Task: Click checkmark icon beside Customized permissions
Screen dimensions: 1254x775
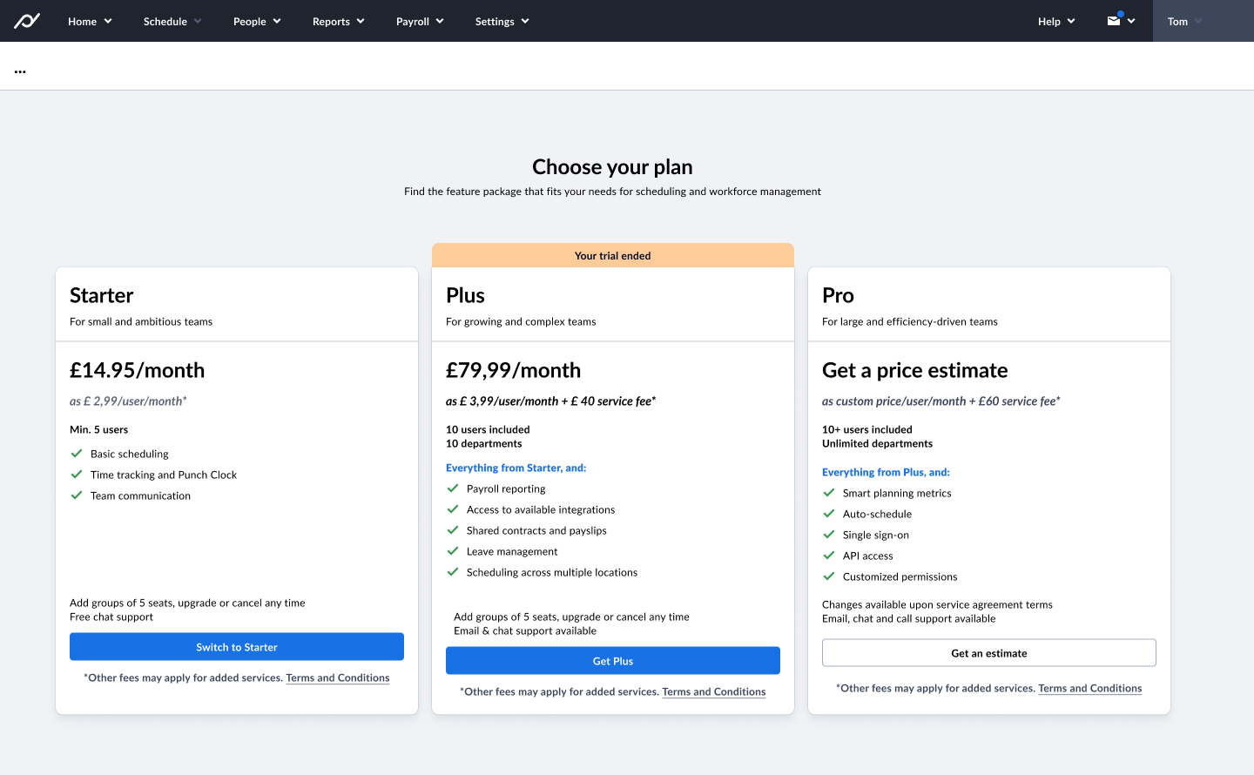Action: pos(829,576)
